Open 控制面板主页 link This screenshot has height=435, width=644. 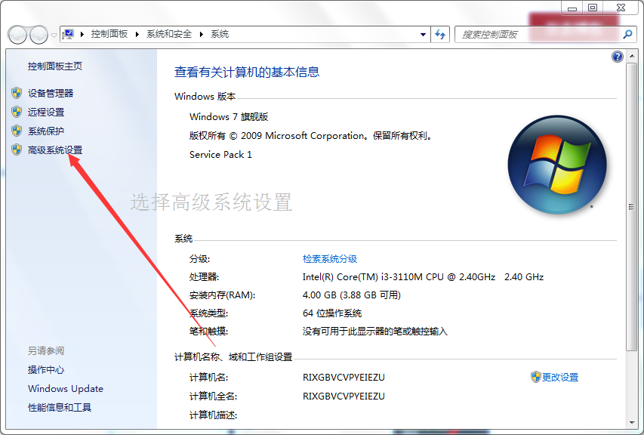tap(55, 66)
